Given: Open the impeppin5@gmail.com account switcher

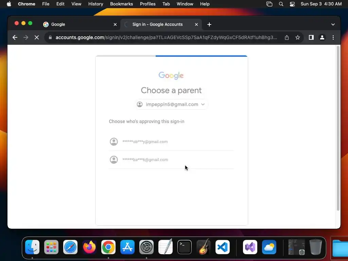Looking at the screenshot, I should (171, 104).
